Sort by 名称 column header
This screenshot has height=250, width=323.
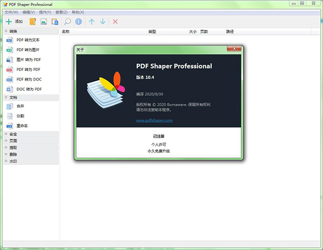104,32
